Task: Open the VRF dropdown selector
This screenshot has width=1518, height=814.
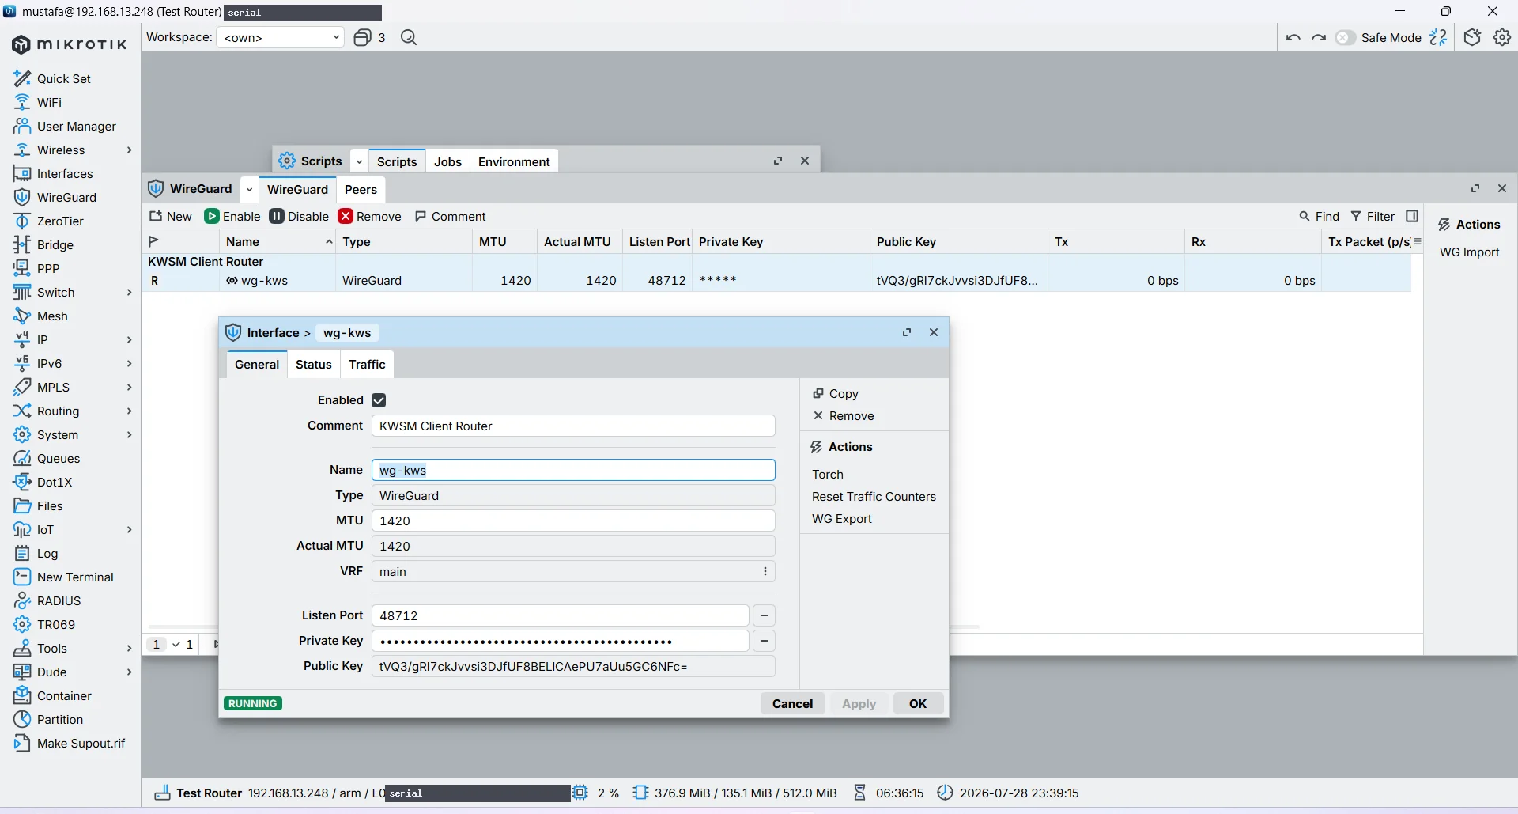Action: [x=573, y=571]
